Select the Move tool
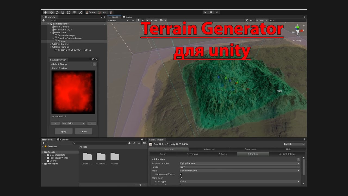Screen dimensions: 348x196 point(51,12)
